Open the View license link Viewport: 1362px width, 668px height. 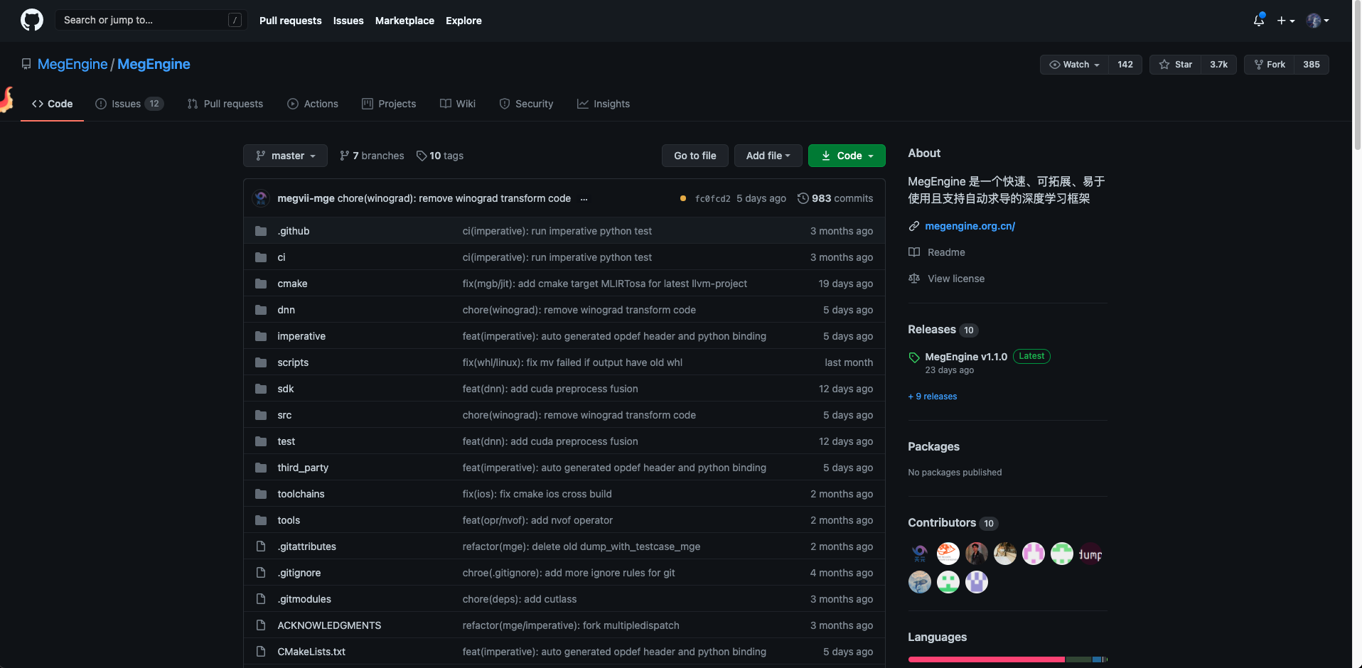tap(956, 279)
